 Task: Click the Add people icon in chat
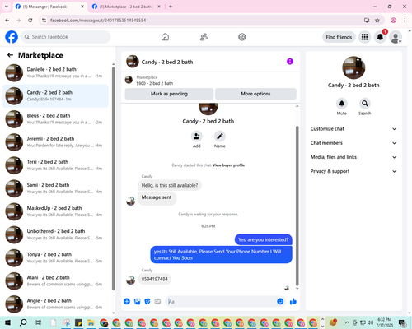(197, 137)
